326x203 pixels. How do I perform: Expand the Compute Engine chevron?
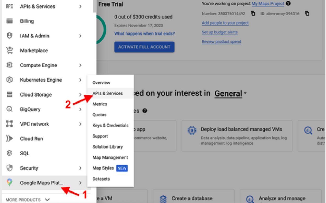80,65
